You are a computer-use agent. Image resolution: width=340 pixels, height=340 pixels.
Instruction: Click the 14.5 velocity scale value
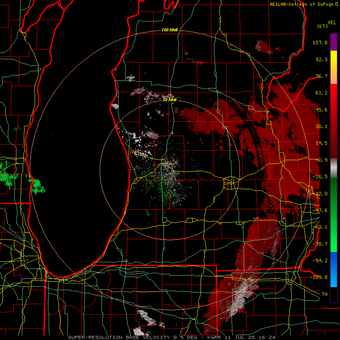point(321,143)
